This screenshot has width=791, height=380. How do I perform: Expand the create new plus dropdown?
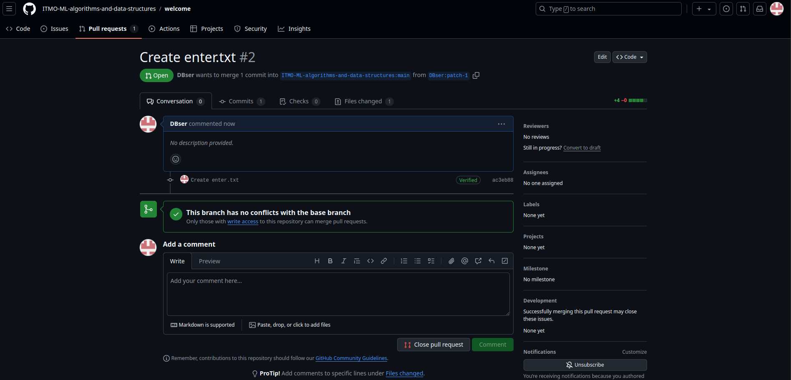pos(704,9)
